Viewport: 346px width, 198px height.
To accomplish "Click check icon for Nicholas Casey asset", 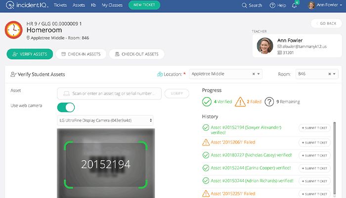I will (x=206, y=155).
